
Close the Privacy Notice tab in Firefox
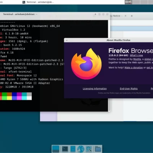coord(125,16)
